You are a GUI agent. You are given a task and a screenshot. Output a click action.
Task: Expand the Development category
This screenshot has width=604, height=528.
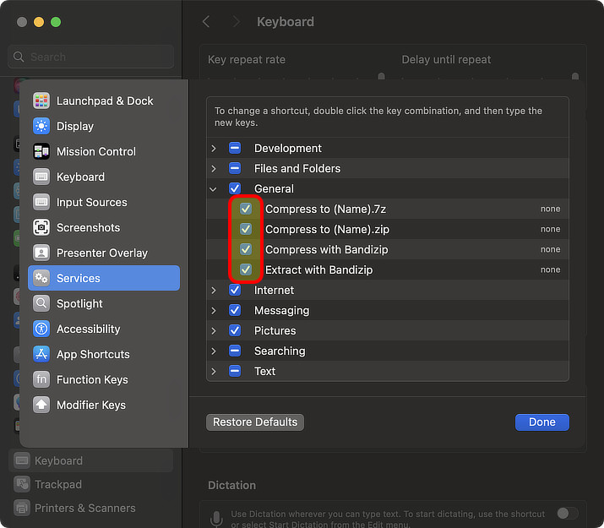click(x=214, y=148)
